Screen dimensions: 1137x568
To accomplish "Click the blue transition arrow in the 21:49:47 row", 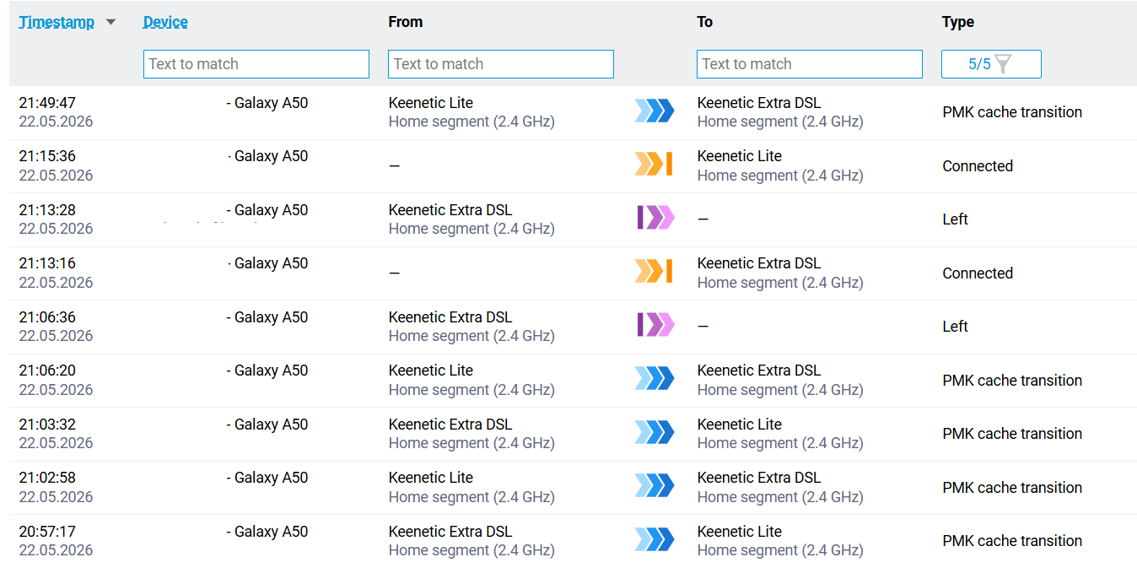I will click(x=655, y=111).
